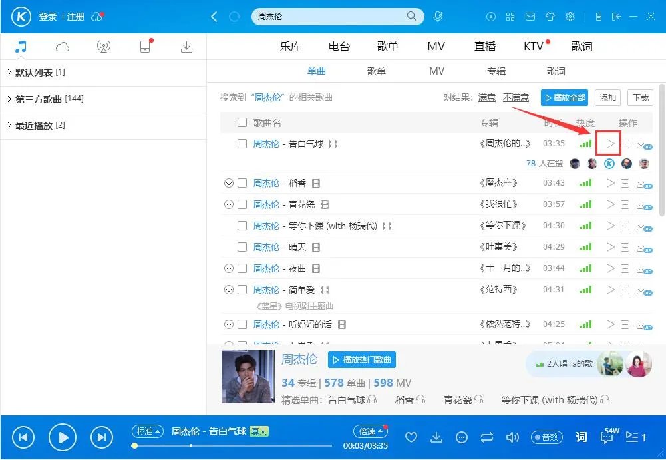Check the checkbox beside 稻香
Viewport: 666px width, 460px height.
tap(242, 183)
